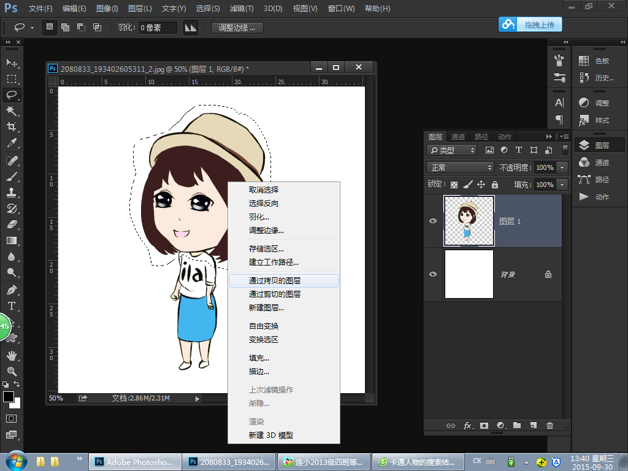The width and height of the screenshot is (628, 471).
Task: Open the 色板 swatches panel
Action: pyautogui.click(x=594, y=61)
